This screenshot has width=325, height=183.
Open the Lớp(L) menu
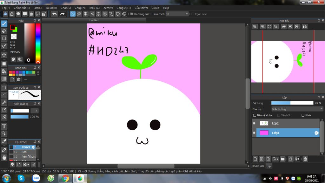pyautogui.click(x=37, y=8)
